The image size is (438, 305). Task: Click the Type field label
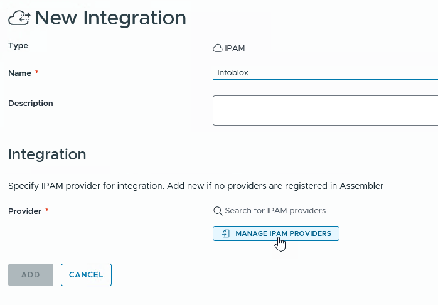(x=18, y=46)
